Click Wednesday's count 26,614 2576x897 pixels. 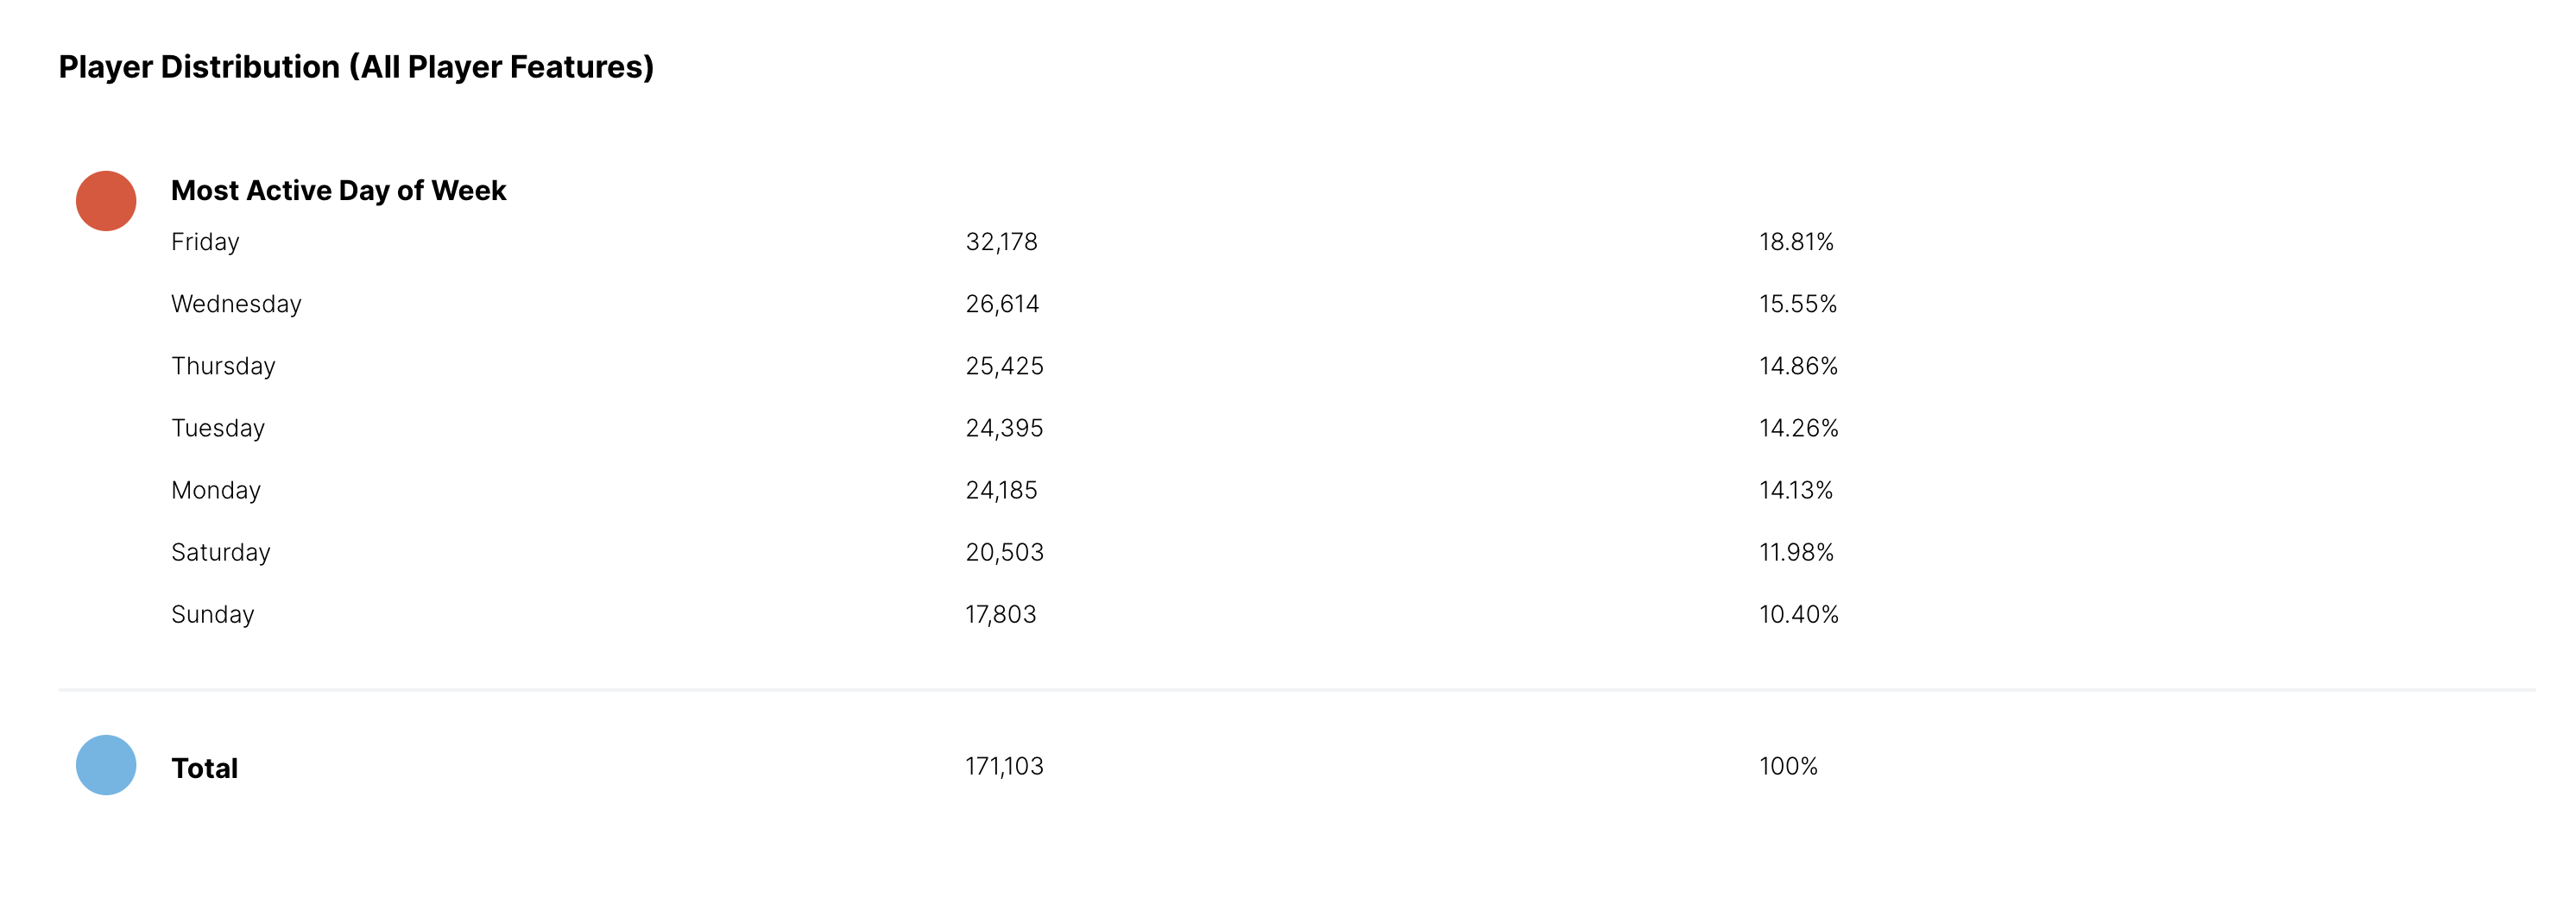1002,304
